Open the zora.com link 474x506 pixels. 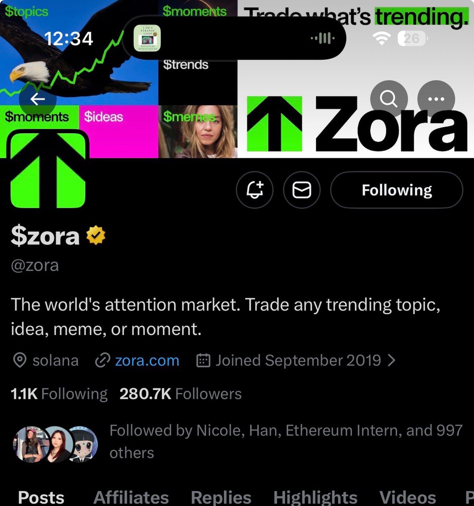pos(147,361)
